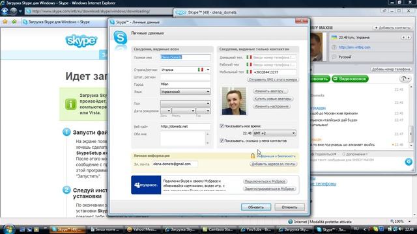Viewport: 417px width, 234px height.
Task: Click the Отменить cancel button
Action: pos(289,207)
